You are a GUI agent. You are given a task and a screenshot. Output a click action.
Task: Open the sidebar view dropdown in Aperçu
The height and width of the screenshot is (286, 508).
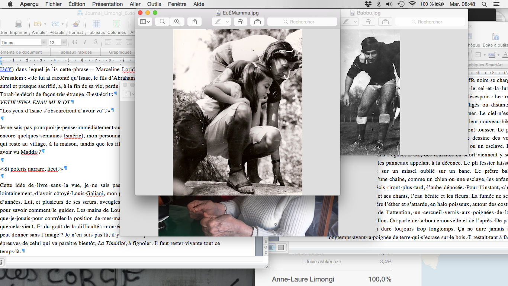click(145, 22)
